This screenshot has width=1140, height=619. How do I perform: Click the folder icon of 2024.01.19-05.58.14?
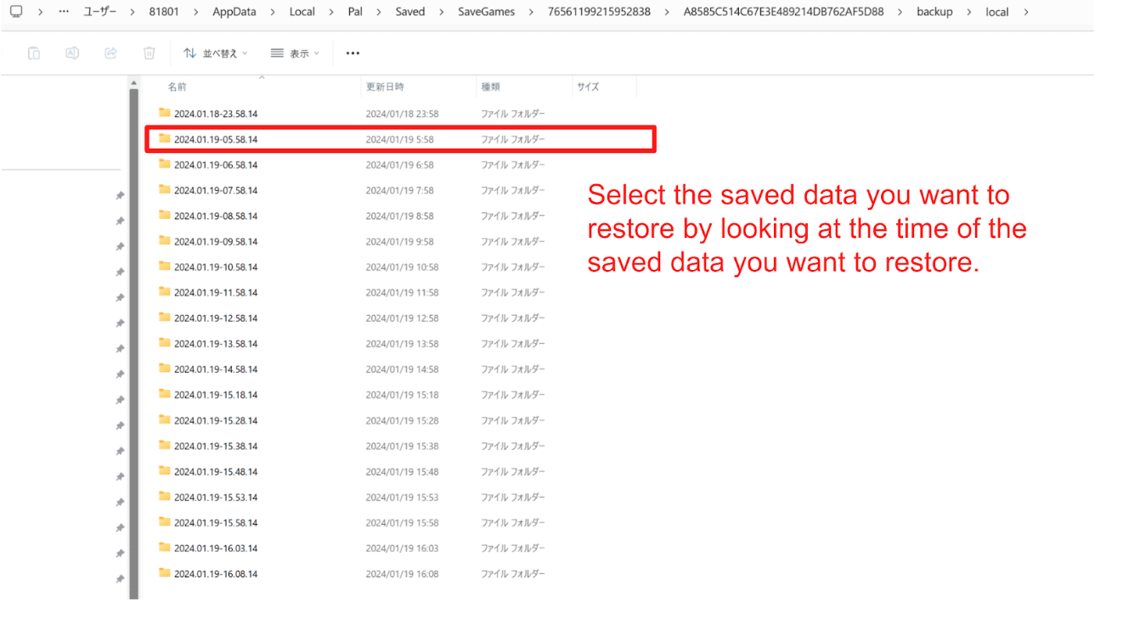tap(165, 138)
